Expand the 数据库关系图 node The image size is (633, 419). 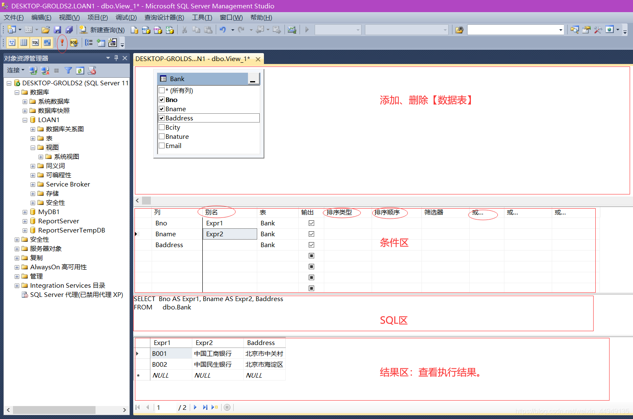tap(33, 129)
